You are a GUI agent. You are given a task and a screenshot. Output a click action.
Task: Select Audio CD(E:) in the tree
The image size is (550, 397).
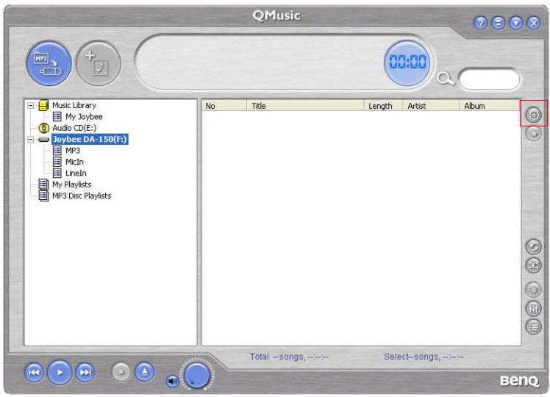[74, 128]
